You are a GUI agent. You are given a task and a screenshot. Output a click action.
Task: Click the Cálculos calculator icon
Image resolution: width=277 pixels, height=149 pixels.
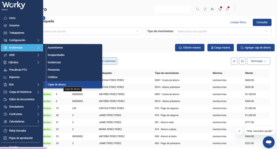pos(5,62)
